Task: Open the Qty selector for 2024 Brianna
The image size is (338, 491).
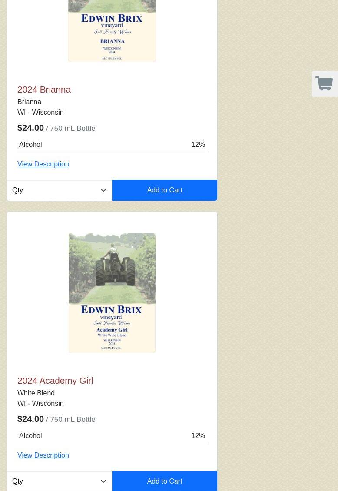Action: (60, 190)
